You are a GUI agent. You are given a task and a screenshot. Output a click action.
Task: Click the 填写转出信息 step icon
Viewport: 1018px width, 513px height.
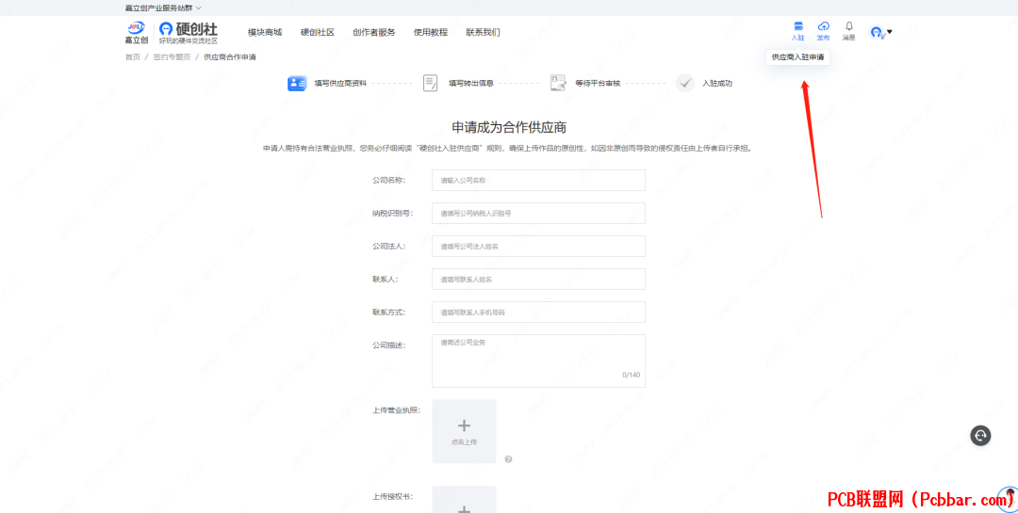click(430, 83)
